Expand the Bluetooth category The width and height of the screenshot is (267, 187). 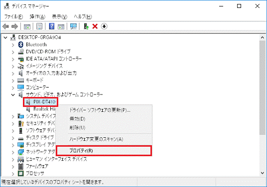[x=13, y=45]
